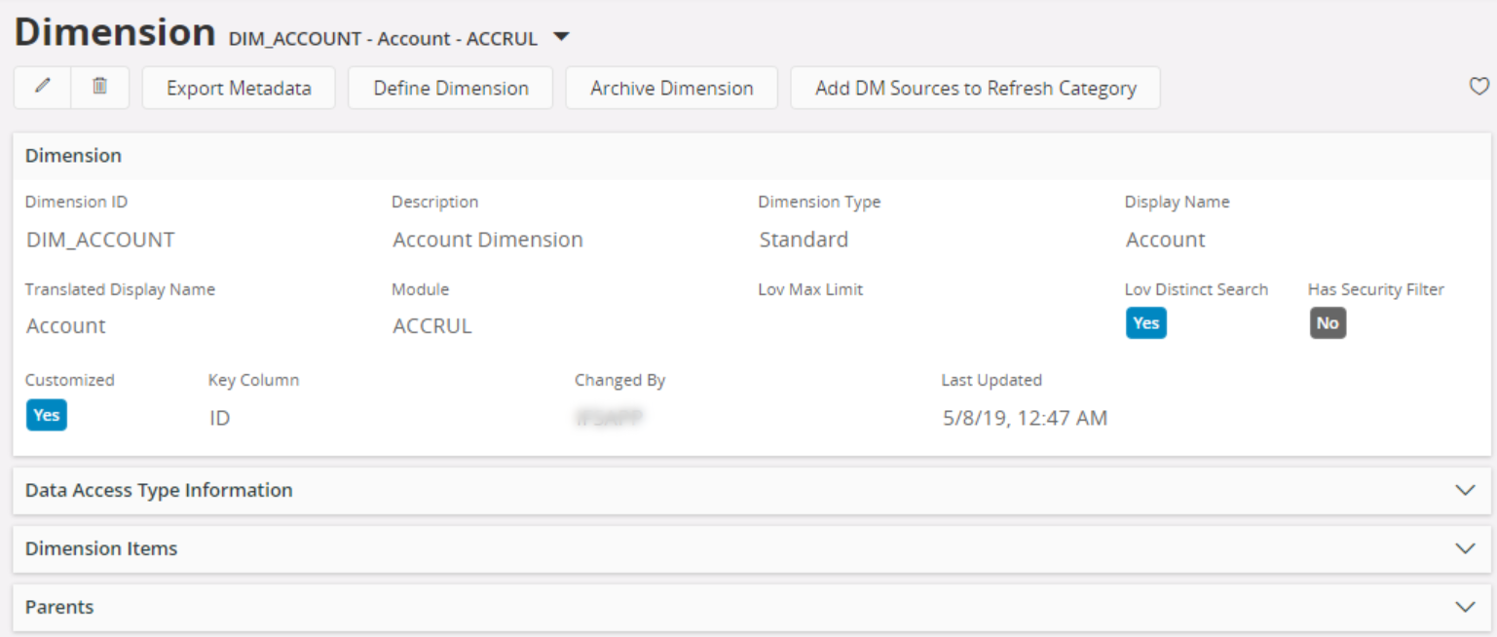Toggle Lov Distinct Search to No
This screenshot has width=1497, height=637.
click(1146, 322)
